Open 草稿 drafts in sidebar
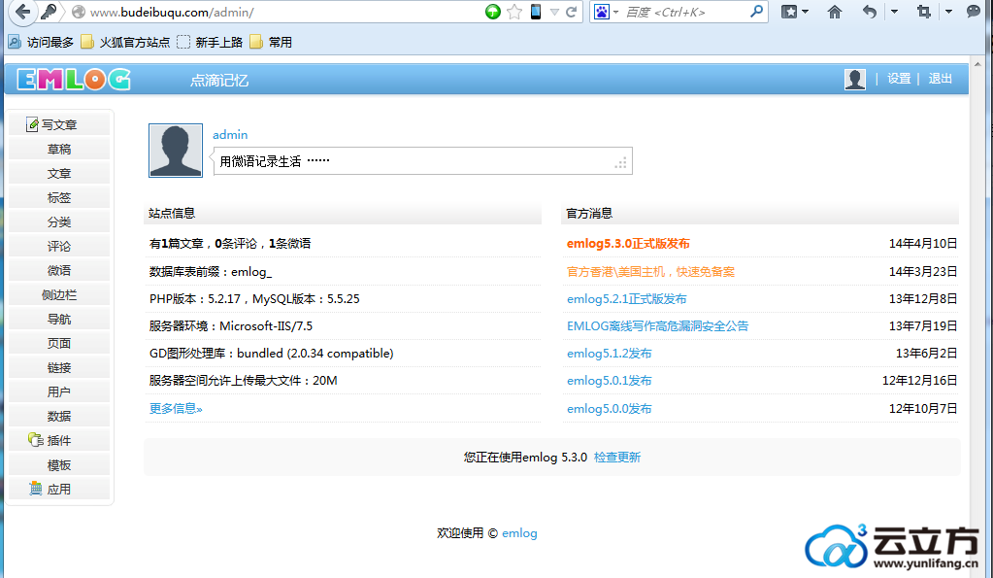 pos(59,149)
